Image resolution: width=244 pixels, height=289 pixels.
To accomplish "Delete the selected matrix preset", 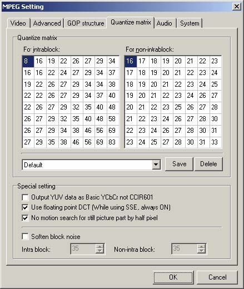I will (208, 164).
